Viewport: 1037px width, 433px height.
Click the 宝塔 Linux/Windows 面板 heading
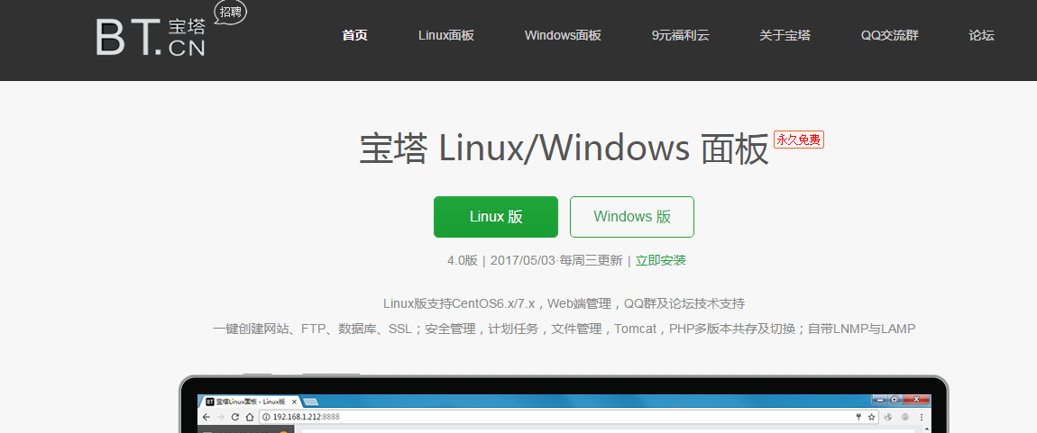(x=564, y=148)
